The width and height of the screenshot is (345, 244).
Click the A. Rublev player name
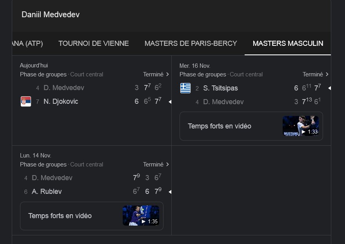click(x=47, y=192)
